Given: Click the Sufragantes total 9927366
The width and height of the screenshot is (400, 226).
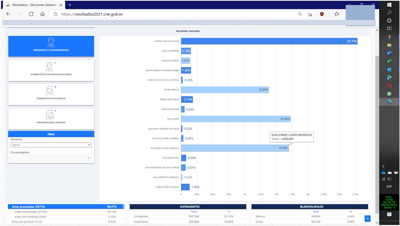Looking at the screenshot, I should coord(194,216).
